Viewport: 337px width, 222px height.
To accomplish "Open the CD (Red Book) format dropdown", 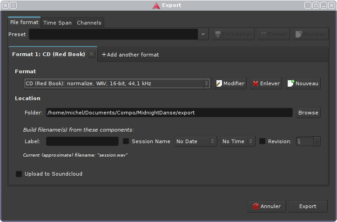I will point(117,83).
